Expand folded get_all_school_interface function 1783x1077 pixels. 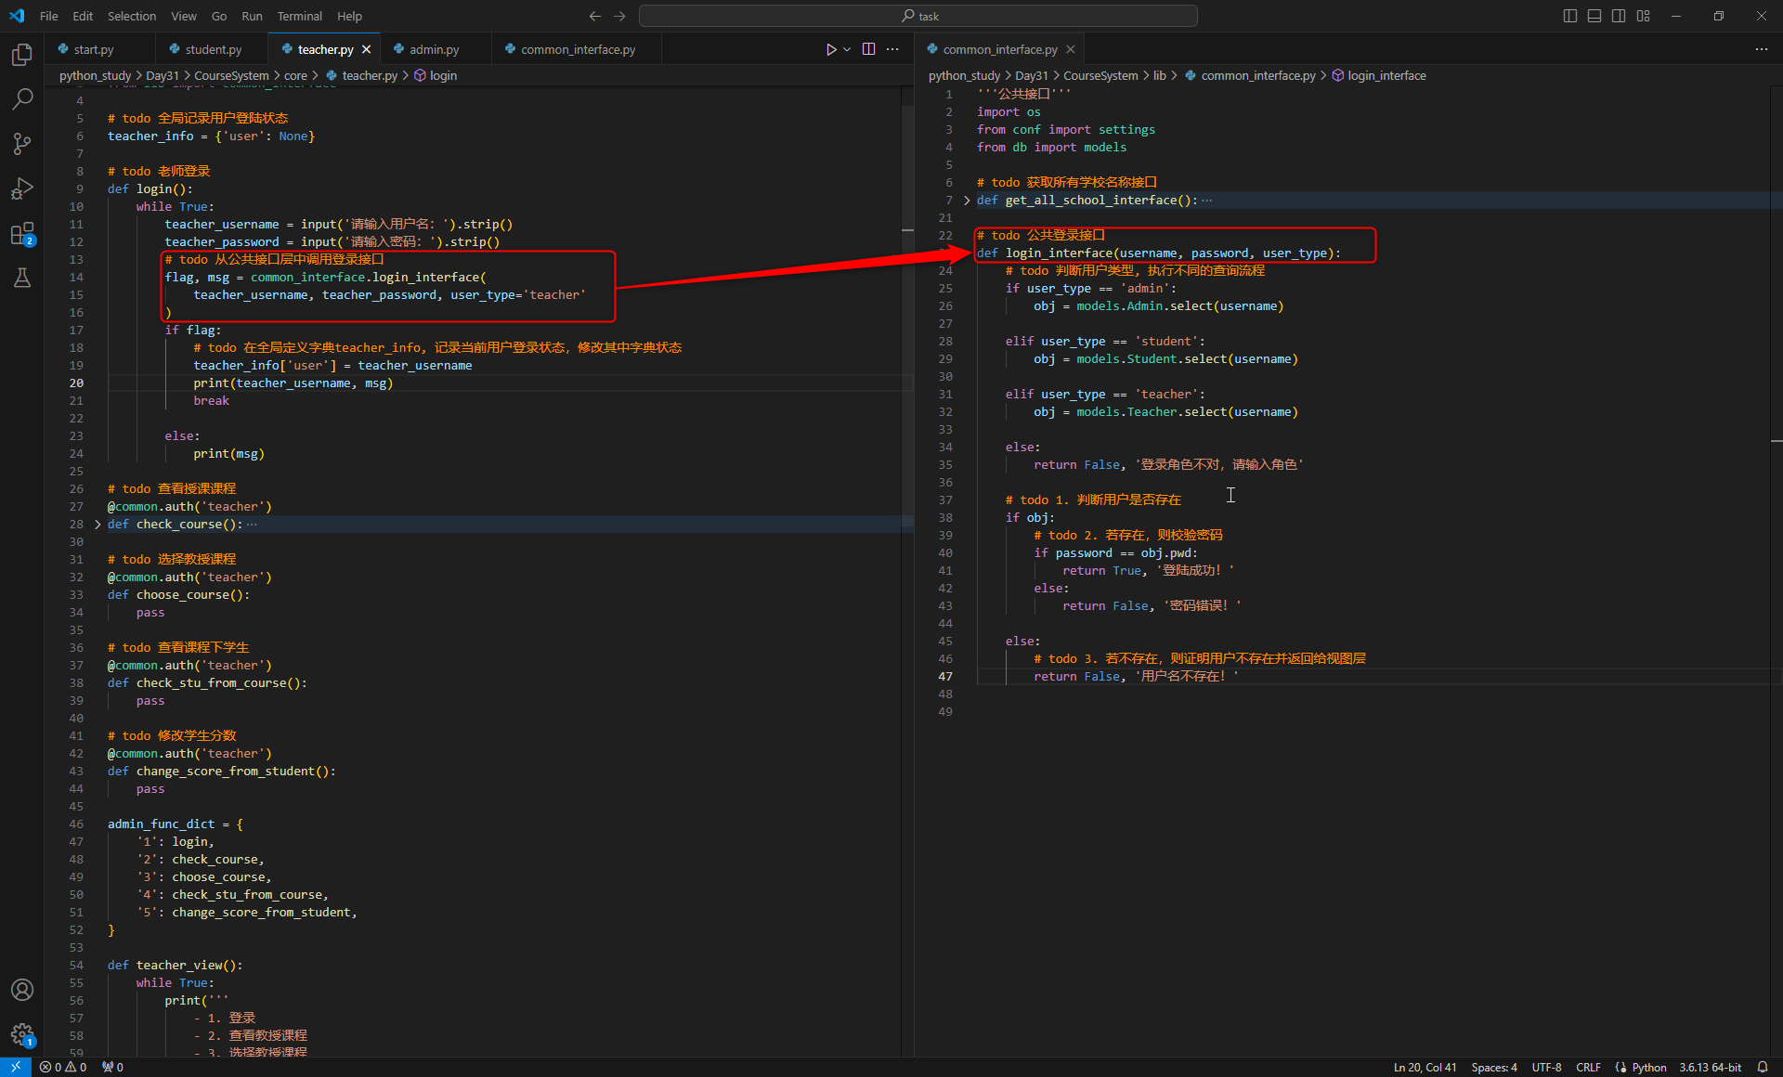(x=967, y=201)
